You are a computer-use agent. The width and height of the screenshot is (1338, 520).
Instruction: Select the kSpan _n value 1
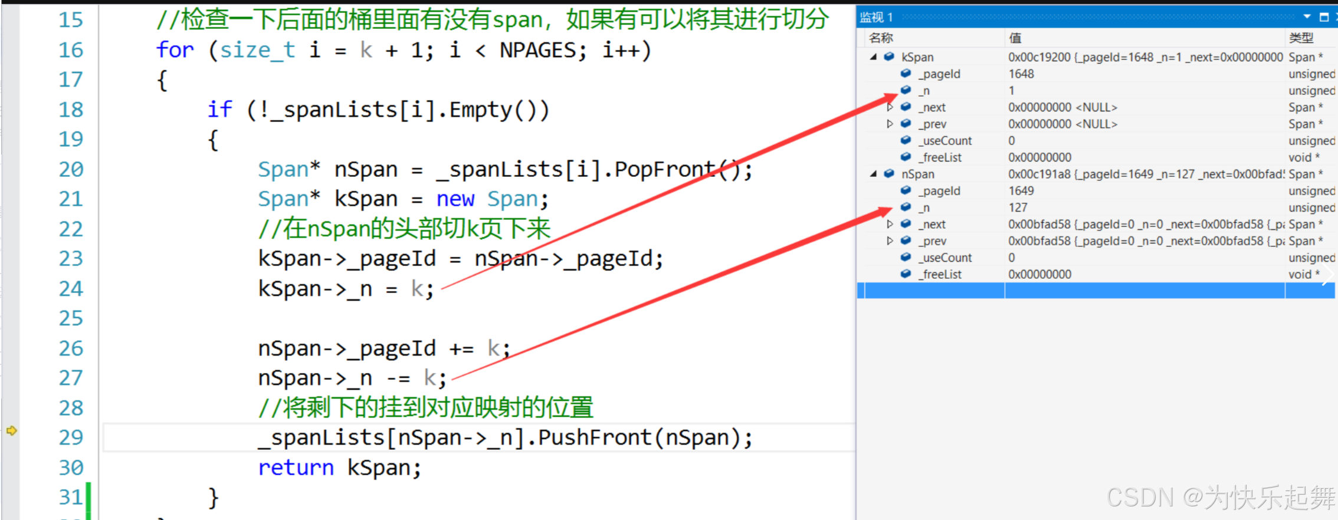click(x=1012, y=91)
